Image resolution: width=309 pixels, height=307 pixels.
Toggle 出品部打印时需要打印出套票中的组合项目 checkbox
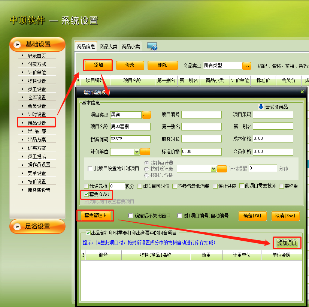click(88, 233)
